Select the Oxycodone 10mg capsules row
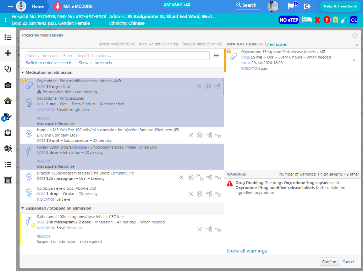The height and width of the screenshot is (272, 363). (x=122, y=111)
